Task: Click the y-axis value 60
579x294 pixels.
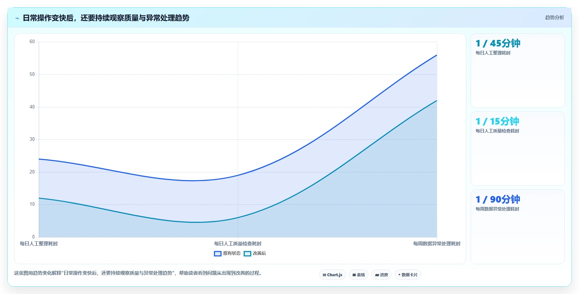Action: pos(32,42)
